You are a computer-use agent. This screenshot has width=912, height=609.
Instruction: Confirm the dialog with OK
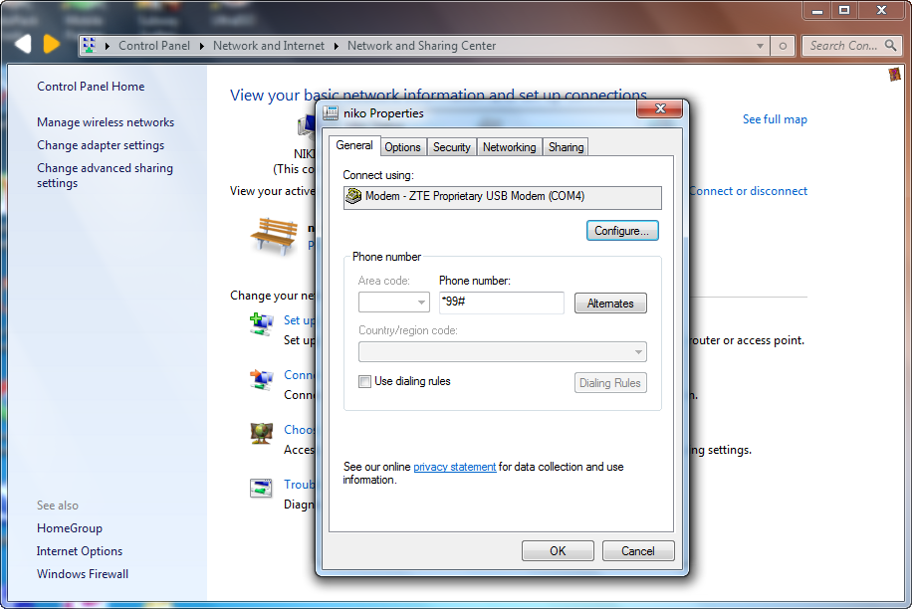point(558,551)
